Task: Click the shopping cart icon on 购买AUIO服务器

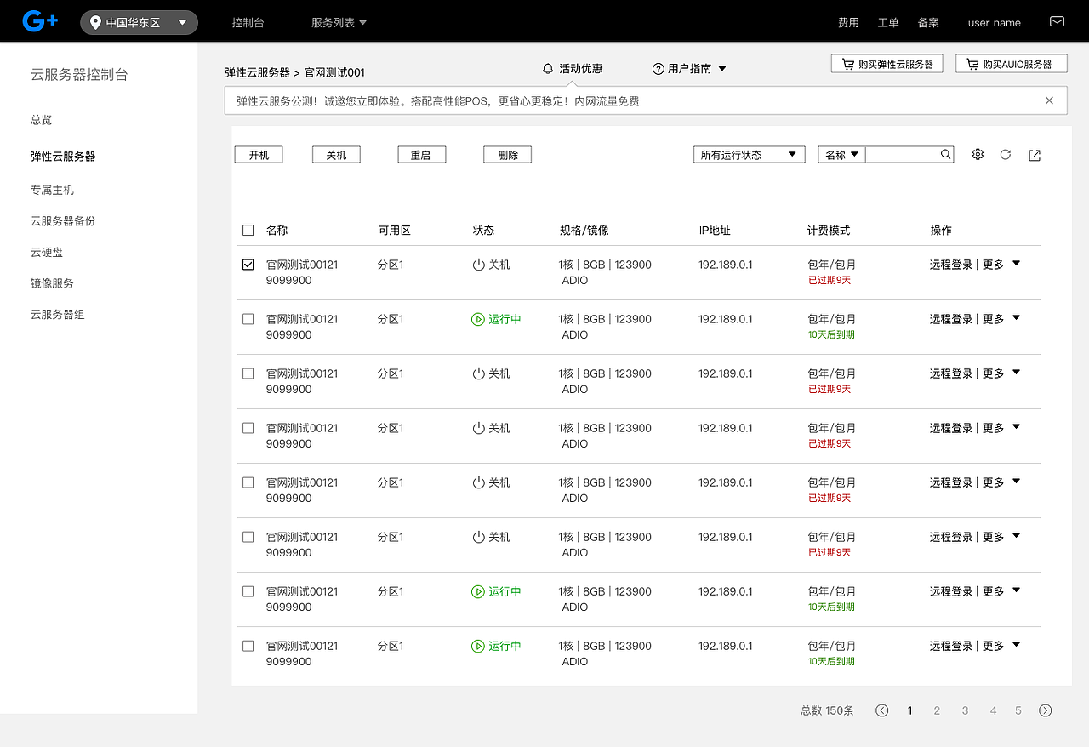Action: tap(972, 64)
